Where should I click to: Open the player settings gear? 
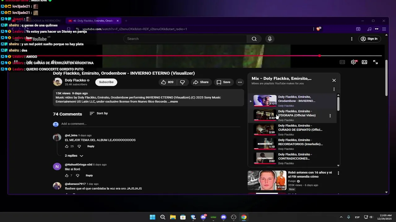tap(353, 62)
